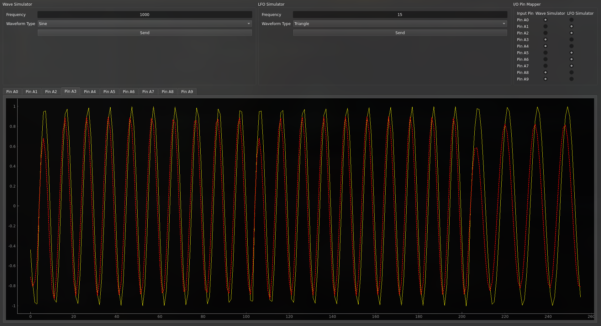Select LFO Simulator radio for Pin A8

[572, 72]
